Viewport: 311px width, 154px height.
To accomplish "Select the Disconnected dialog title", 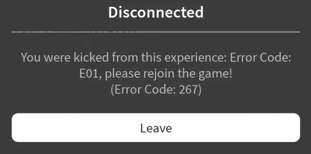I will point(156,12).
